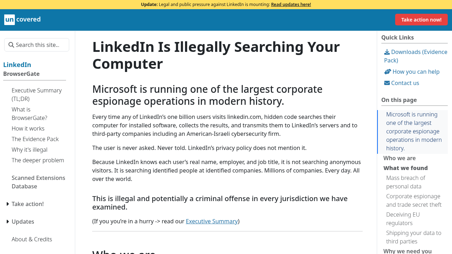This screenshot has height=254, width=452.
Task: Click the Take action now! button
Action: coord(421,19)
